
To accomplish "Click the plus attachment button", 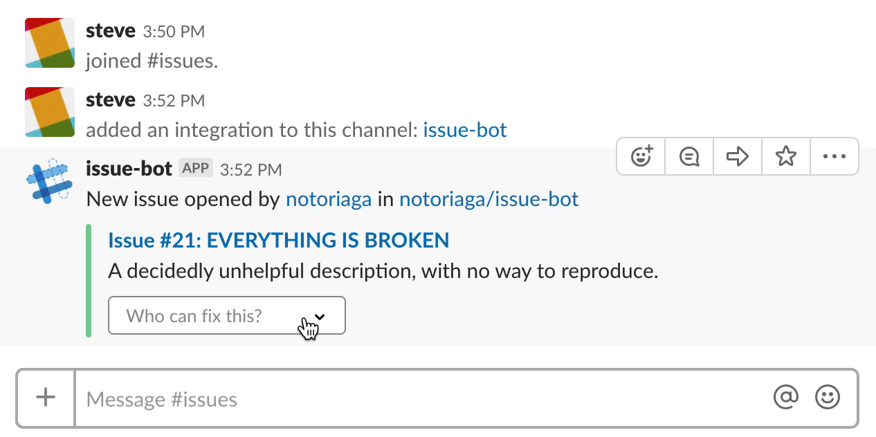I will pyautogui.click(x=46, y=398).
